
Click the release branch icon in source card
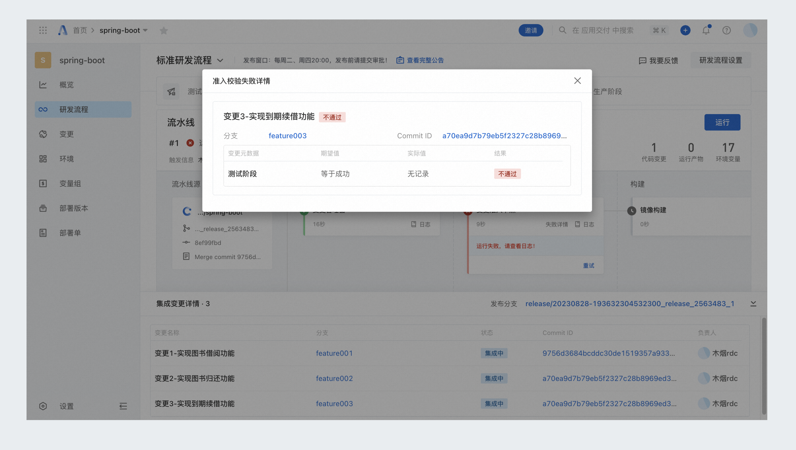(186, 229)
